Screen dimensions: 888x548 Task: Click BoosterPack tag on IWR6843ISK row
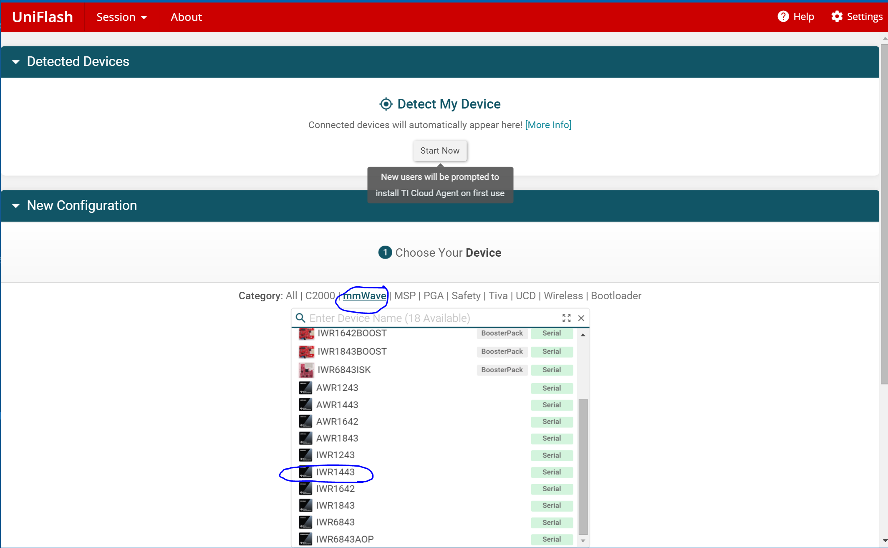click(x=502, y=370)
